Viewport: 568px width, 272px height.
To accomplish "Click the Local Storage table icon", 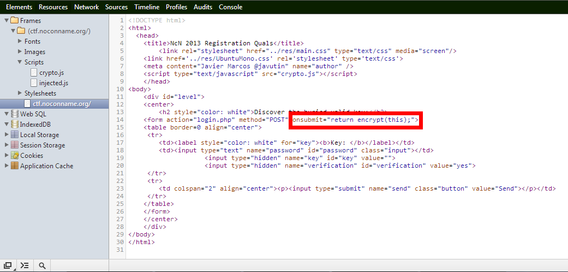I will pos(15,134).
